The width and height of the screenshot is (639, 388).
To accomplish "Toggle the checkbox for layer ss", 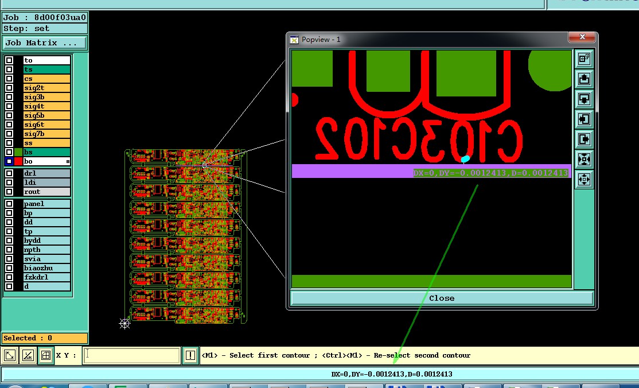I will coord(9,143).
